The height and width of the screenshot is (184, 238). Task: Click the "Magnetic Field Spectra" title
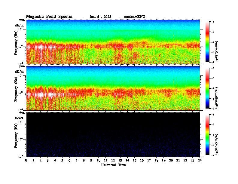49,17
